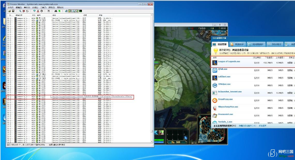Click the 02:32 game timer

(222, 28)
